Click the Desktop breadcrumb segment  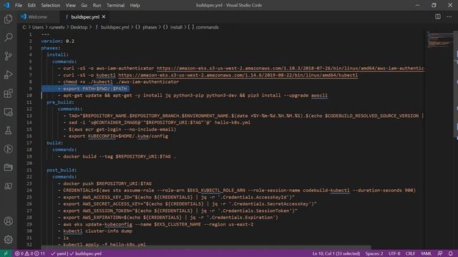pos(79,27)
